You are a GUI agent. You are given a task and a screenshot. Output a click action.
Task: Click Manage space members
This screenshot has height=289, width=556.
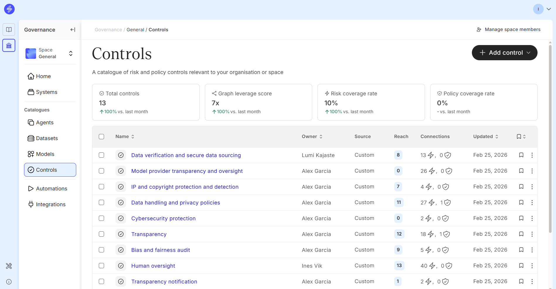coord(509,30)
